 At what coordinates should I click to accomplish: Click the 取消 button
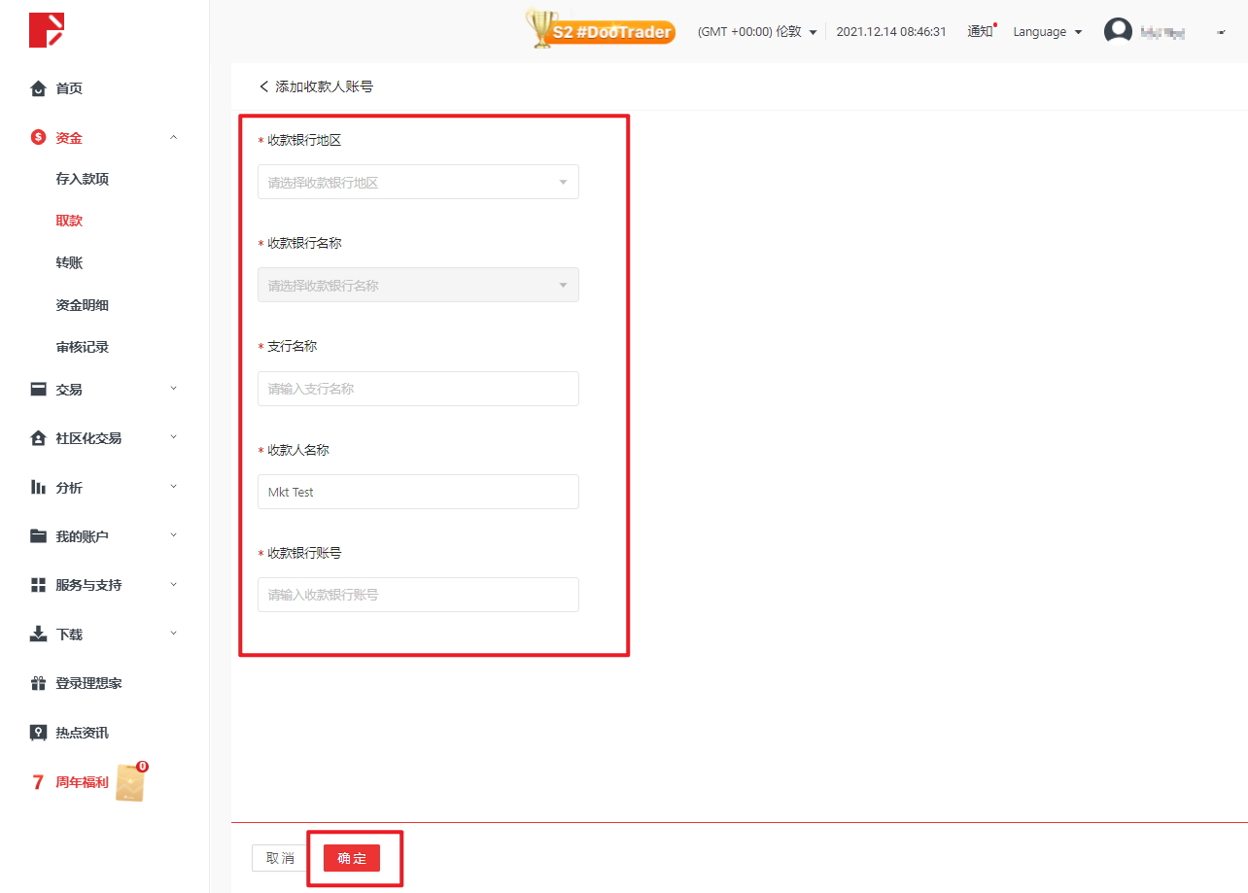tap(280, 858)
